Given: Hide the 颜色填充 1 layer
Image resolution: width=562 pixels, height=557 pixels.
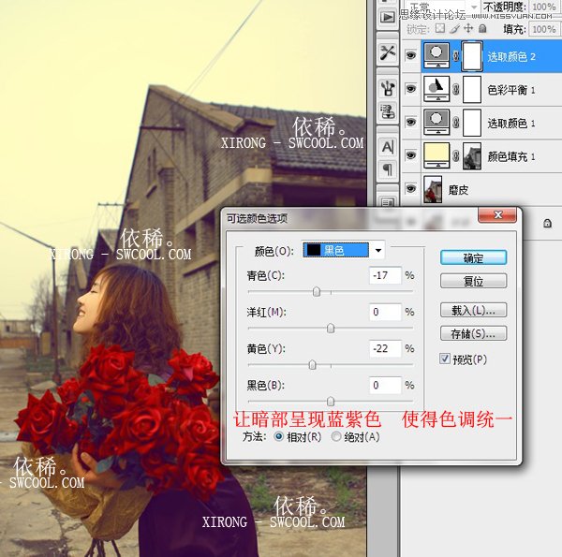Looking at the screenshot, I should 411,155.
